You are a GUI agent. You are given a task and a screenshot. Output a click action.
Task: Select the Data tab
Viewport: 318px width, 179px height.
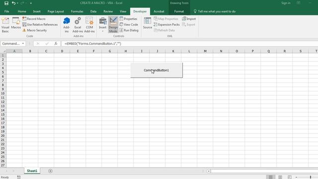coord(93,11)
